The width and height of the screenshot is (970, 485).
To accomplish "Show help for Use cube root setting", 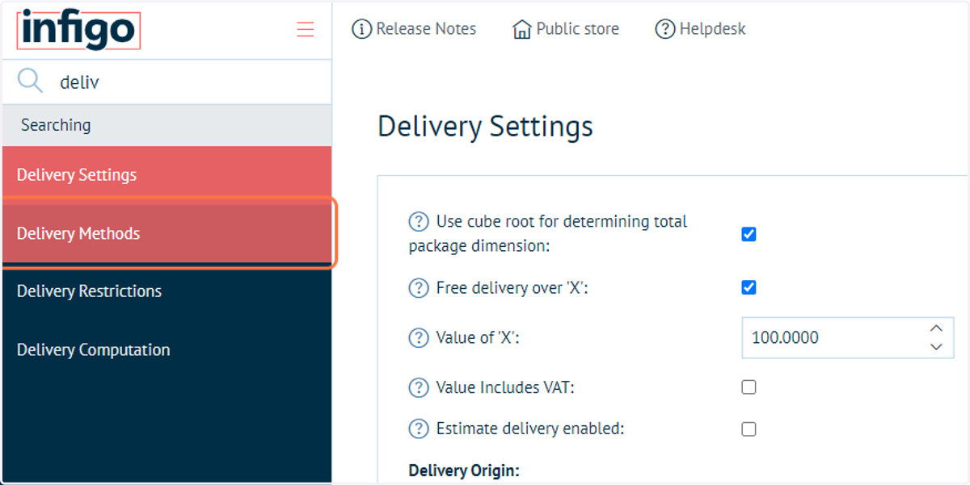I will tap(418, 221).
